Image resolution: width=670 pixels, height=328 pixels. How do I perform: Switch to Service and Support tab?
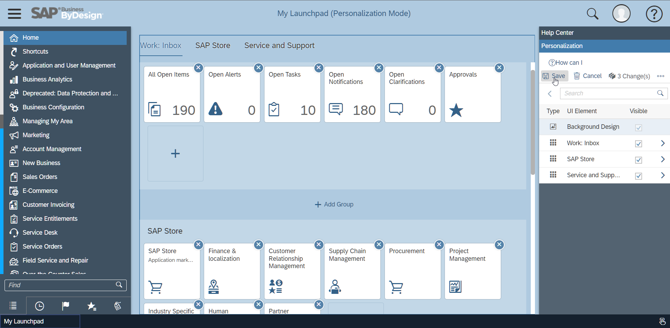coord(279,45)
